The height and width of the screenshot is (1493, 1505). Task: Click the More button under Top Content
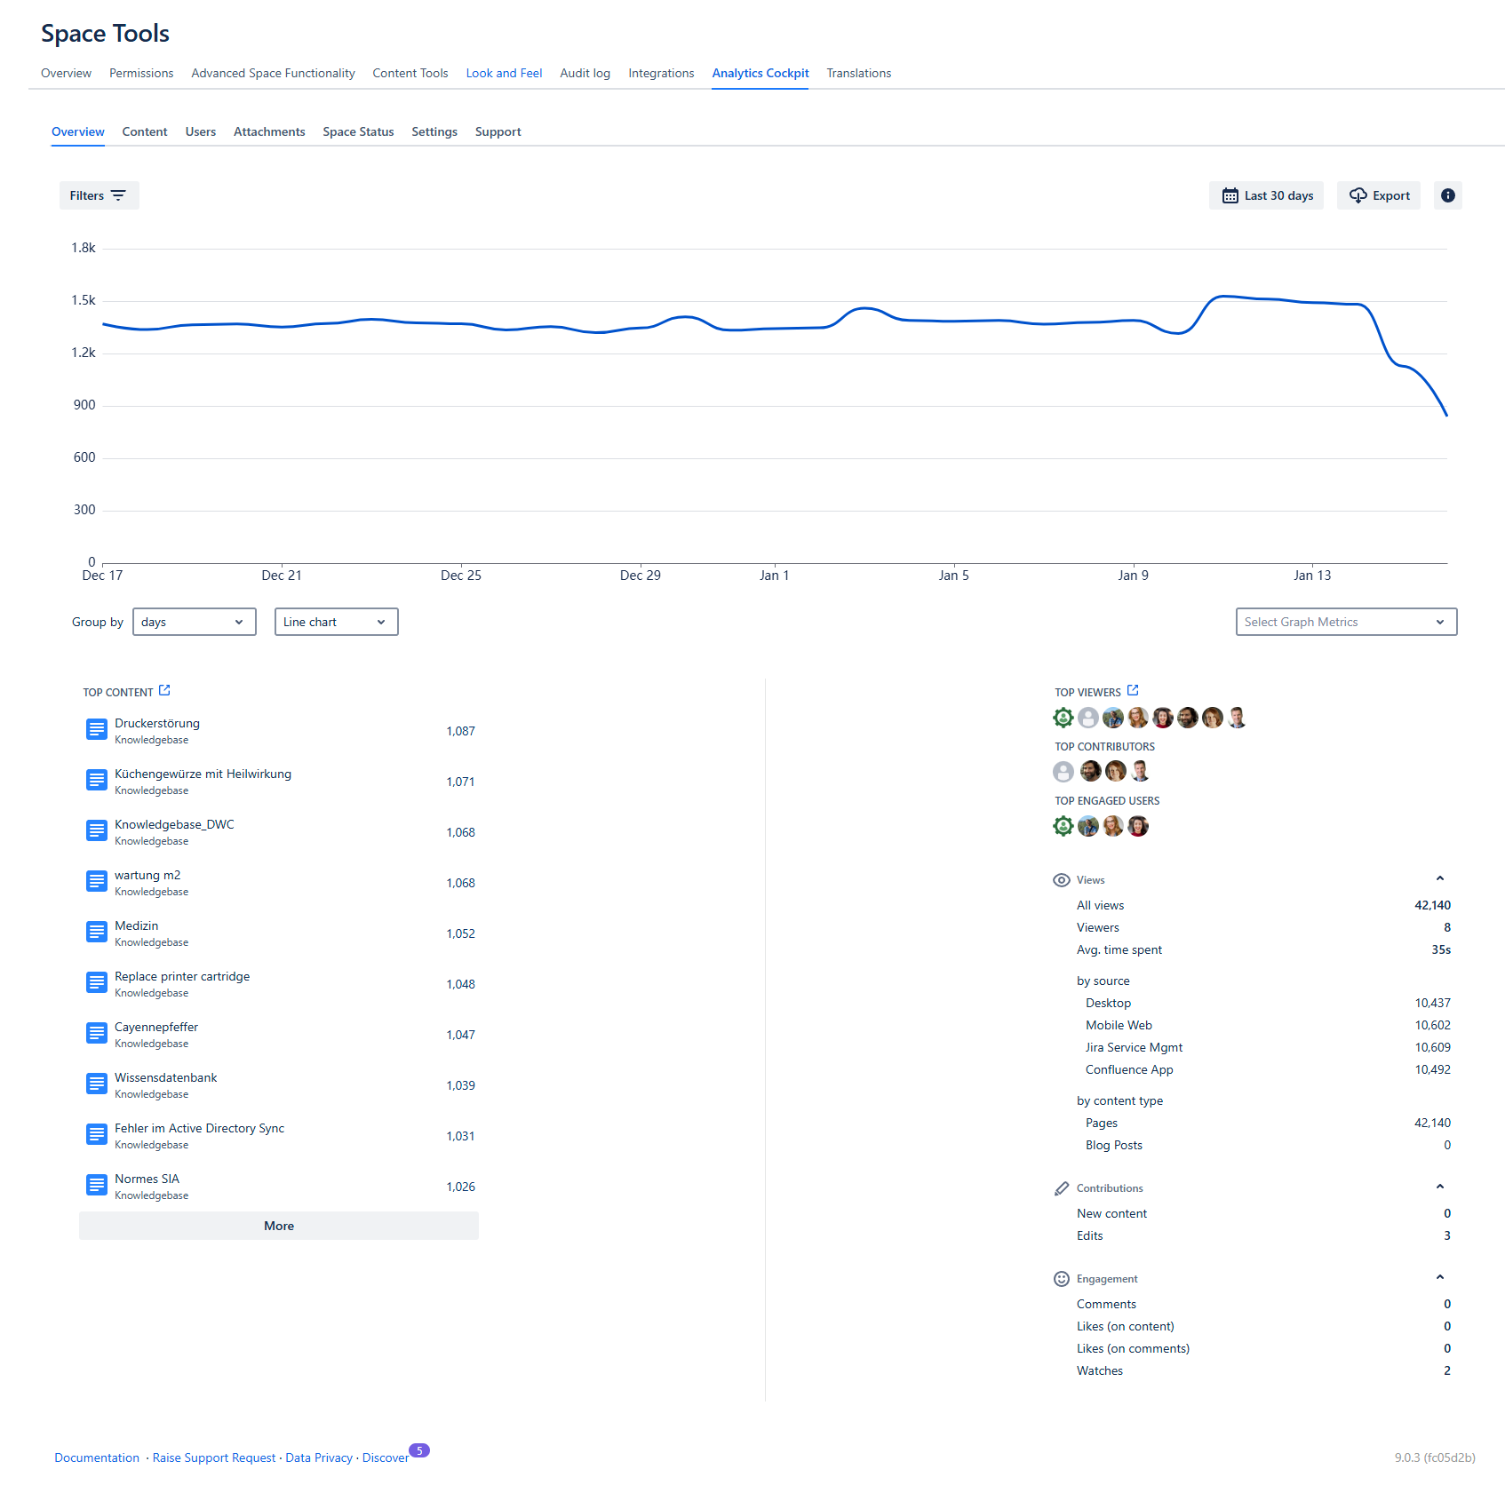click(278, 1226)
